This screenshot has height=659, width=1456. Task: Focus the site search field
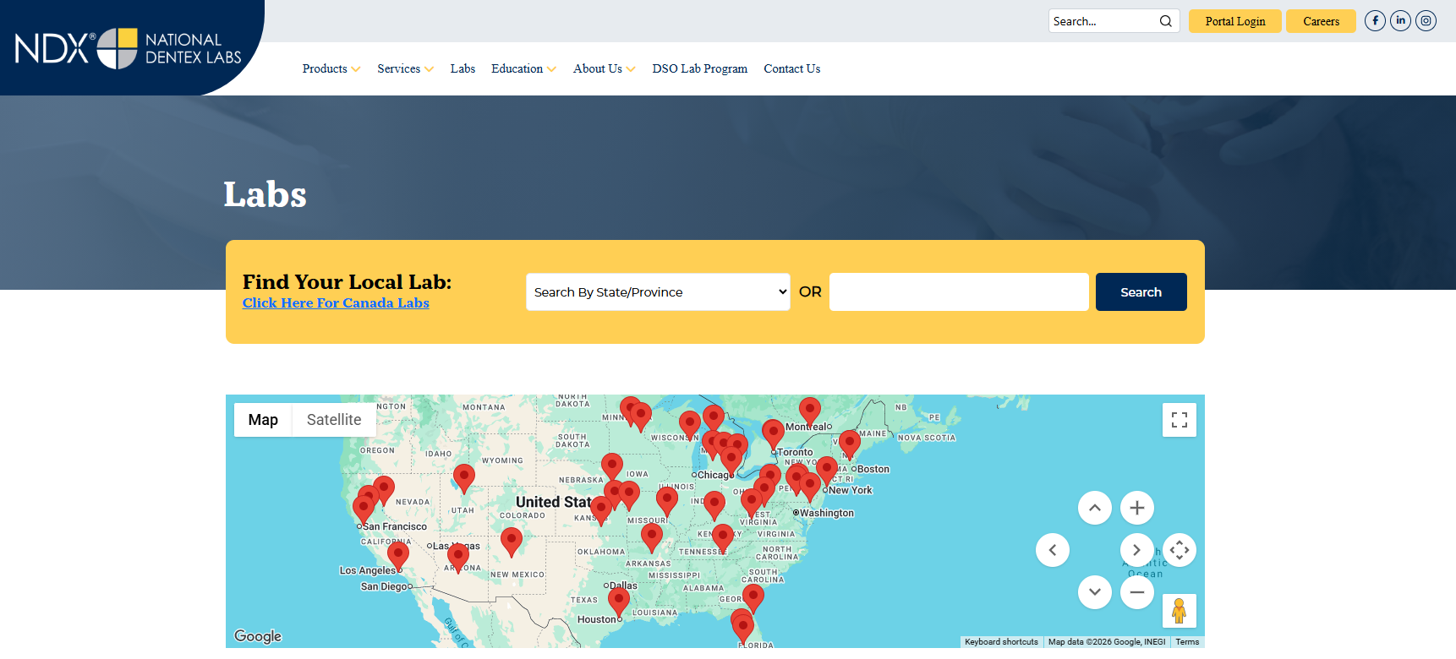click(1103, 21)
